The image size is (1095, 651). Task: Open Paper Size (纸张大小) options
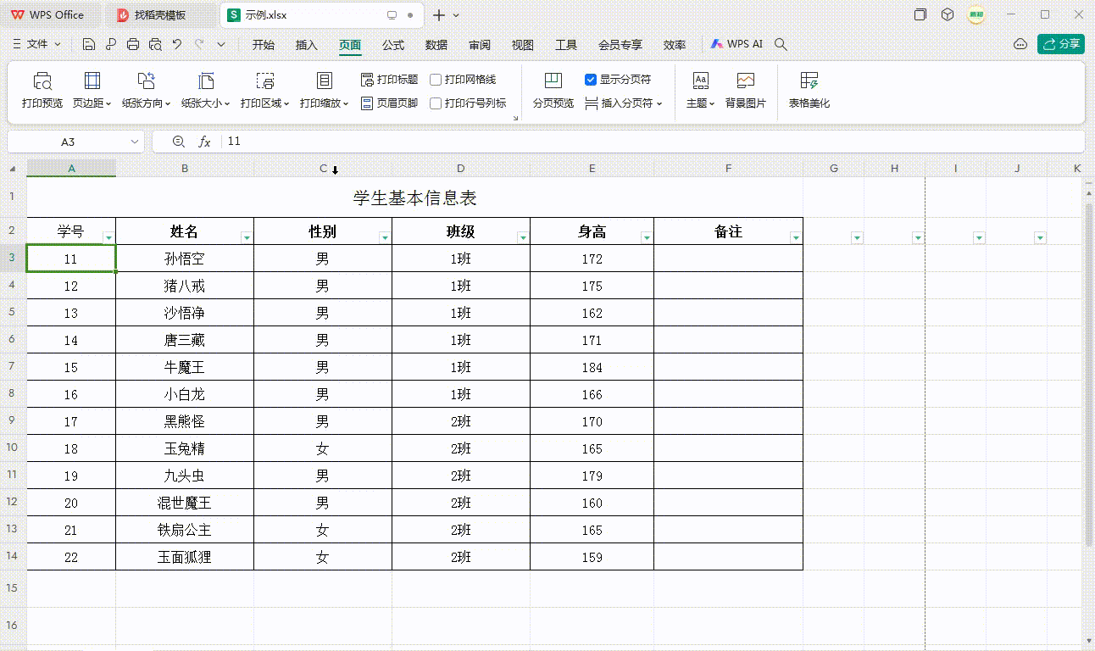point(205,91)
